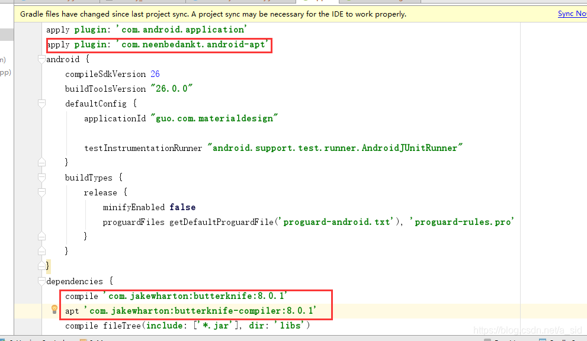Click testInstrumentationRunner property name
This screenshot has height=341, width=587.
[143, 148]
